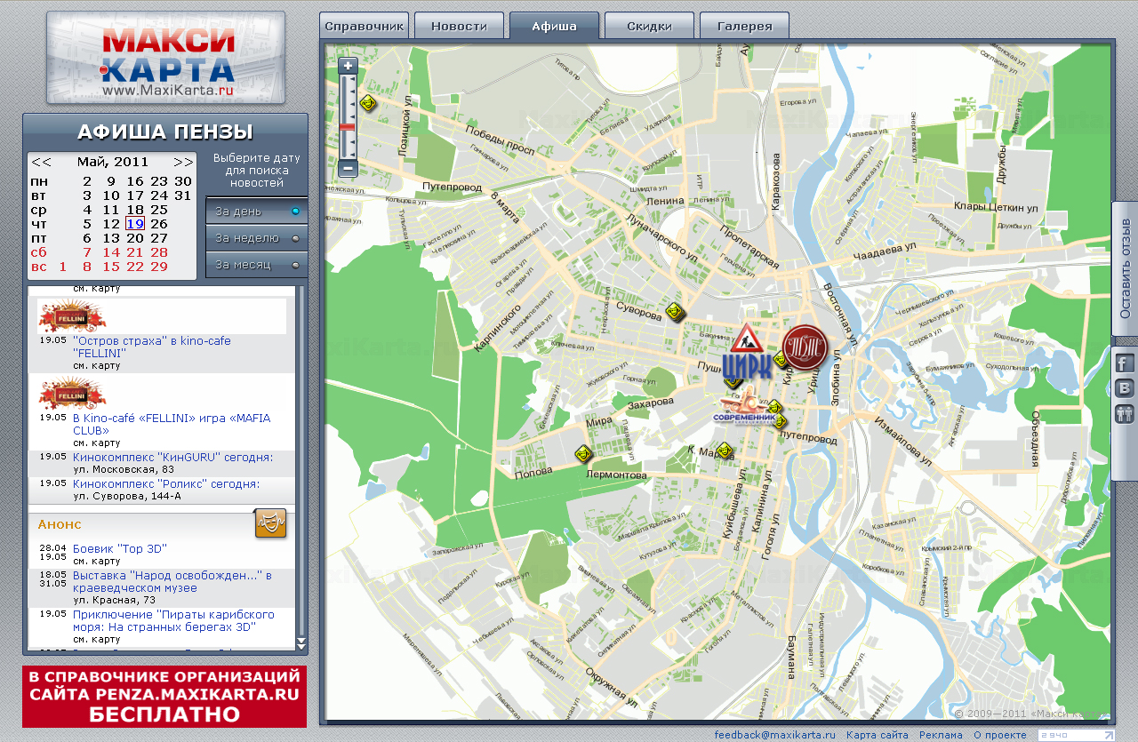Screen dimensions: 1138x742
Task: Click the theater-mask marker near Лозицкой ул
Action: tap(369, 103)
